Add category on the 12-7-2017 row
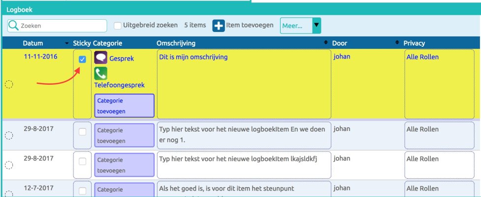This screenshot has height=197, width=481. click(124, 190)
